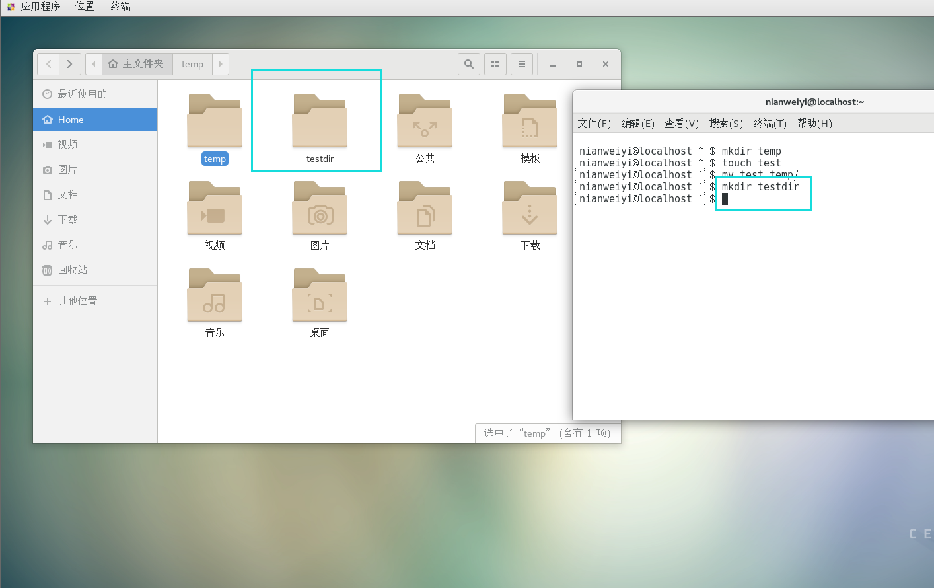Click the path bar's right scroll arrow
The image size is (934, 588).
[x=221, y=64]
